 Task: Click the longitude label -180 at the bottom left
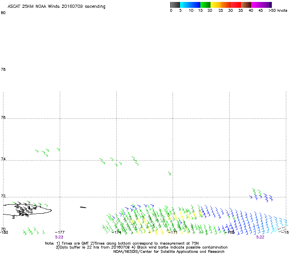(x=4, y=232)
